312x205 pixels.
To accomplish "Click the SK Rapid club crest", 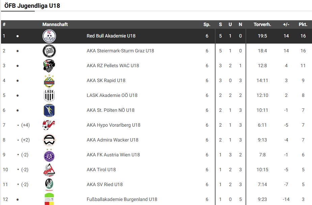I will 49,81.
